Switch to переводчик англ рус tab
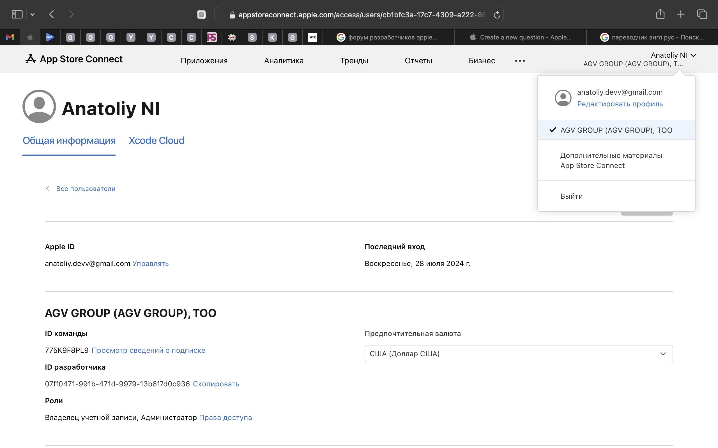 coord(652,37)
